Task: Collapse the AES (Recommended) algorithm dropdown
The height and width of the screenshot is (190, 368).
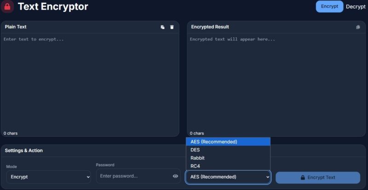Action: coord(228,177)
